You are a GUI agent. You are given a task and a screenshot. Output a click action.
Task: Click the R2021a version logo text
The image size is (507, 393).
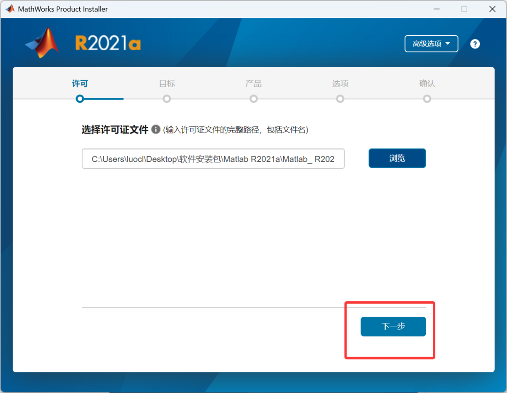pyautogui.click(x=108, y=43)
